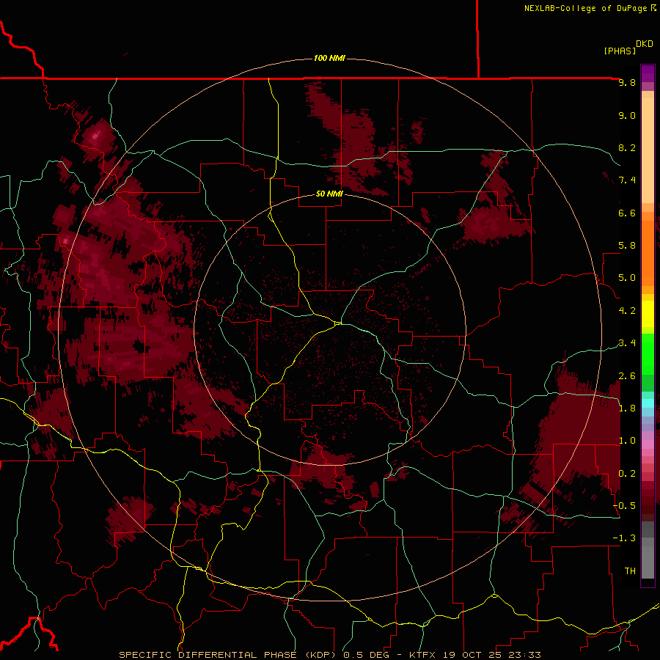Click the 0.2 legend value

tap(627, 474)
